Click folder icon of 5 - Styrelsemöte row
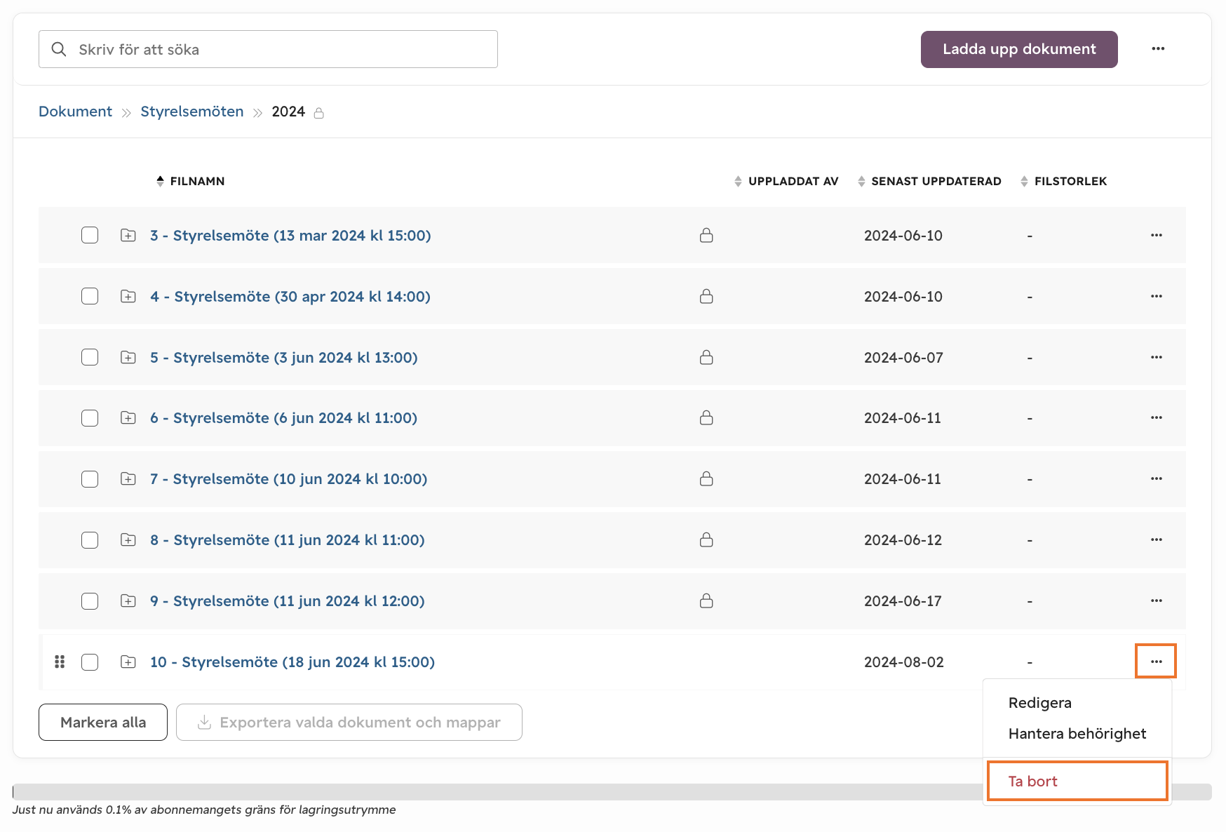This screenshot has width=1226, height=832. pyautogui.click(x=128, y=358)
